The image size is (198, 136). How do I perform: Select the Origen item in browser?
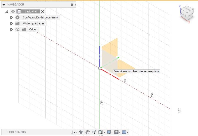click(x=33, y=29)
